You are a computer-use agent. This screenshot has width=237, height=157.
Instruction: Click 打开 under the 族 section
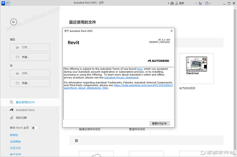(x=30, y=74)
